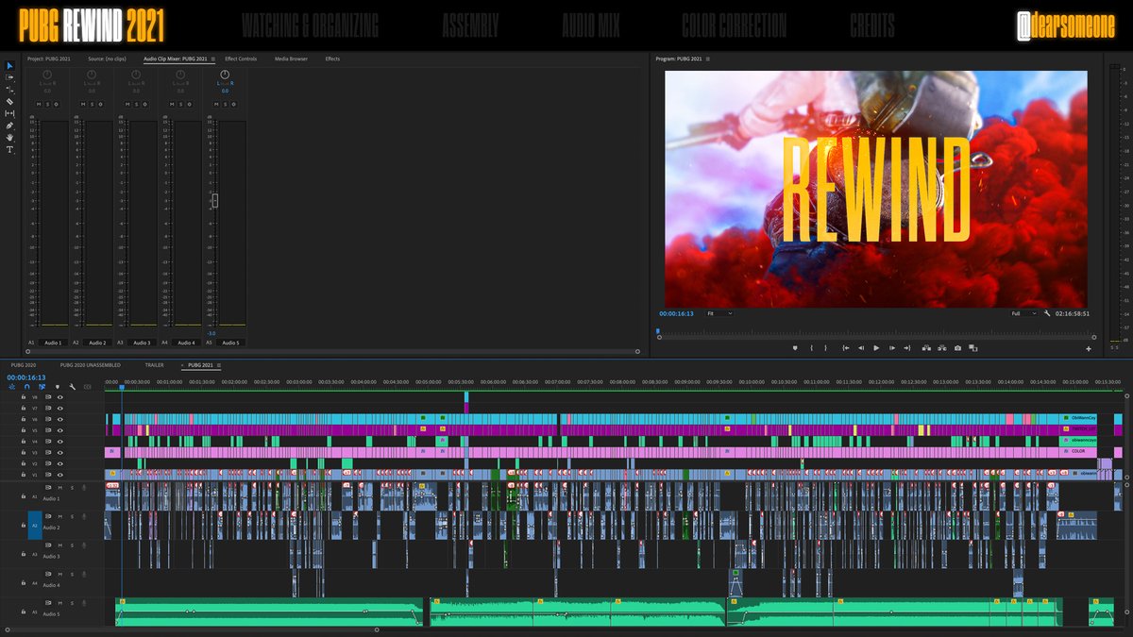The width and height of the screenshot is (1133, 637).
Task: Toggle Linked Selection in timeline
Action: (x=42, y=387)
